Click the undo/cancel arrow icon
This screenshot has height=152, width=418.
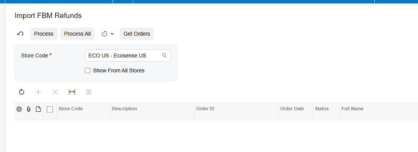(x=20, y=34)
